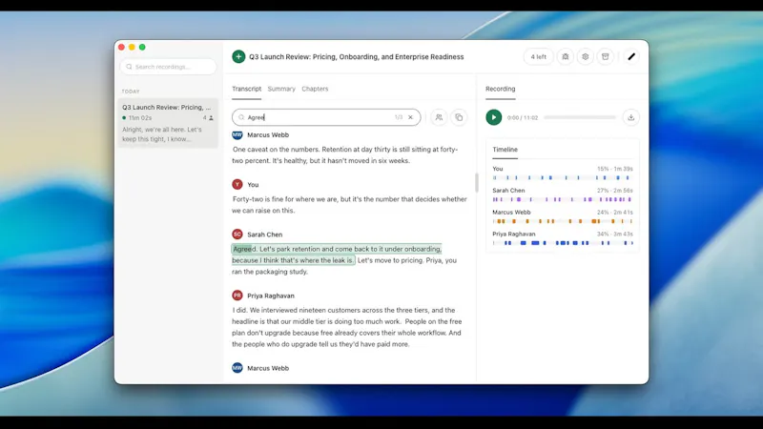Clear the transcript search with X

pyautogui.click(x=410, y=117)
